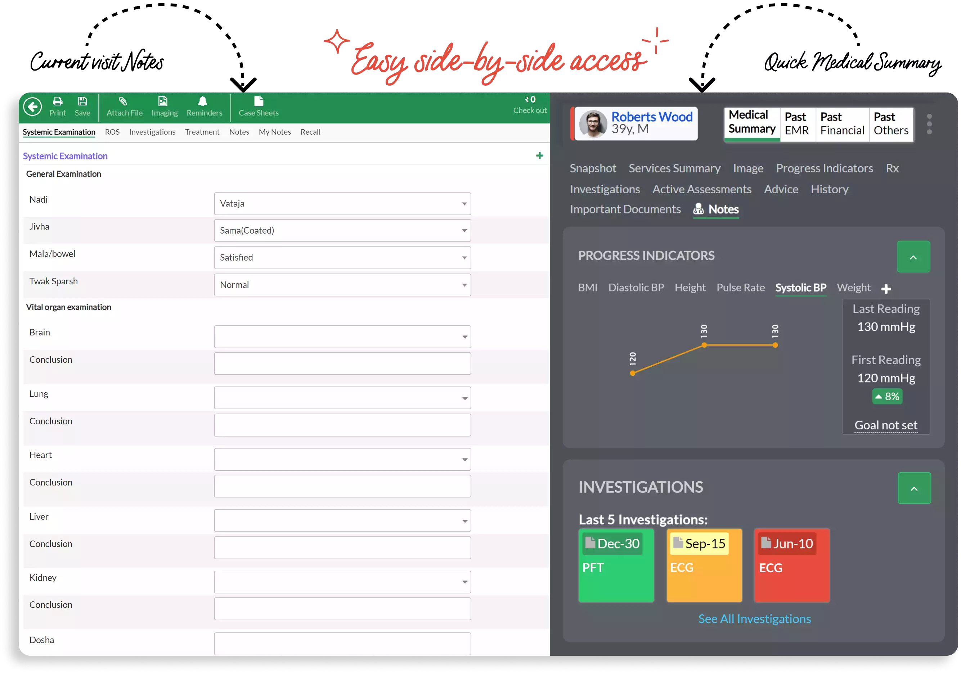Click See All Investigations link

(x=754, y=618)
